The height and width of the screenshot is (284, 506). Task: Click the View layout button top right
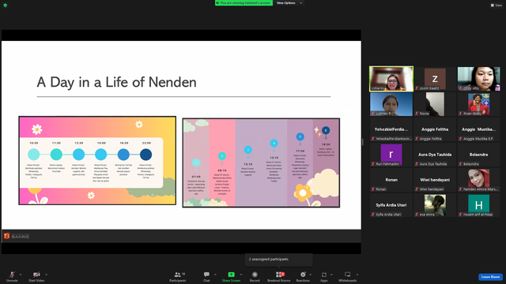click(497, 6)
